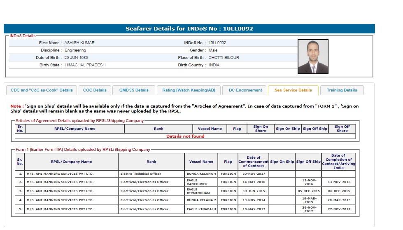Click the EAGLE BIRMINGHAM vessel cell
Screen dimensions: 403x230
201,191
